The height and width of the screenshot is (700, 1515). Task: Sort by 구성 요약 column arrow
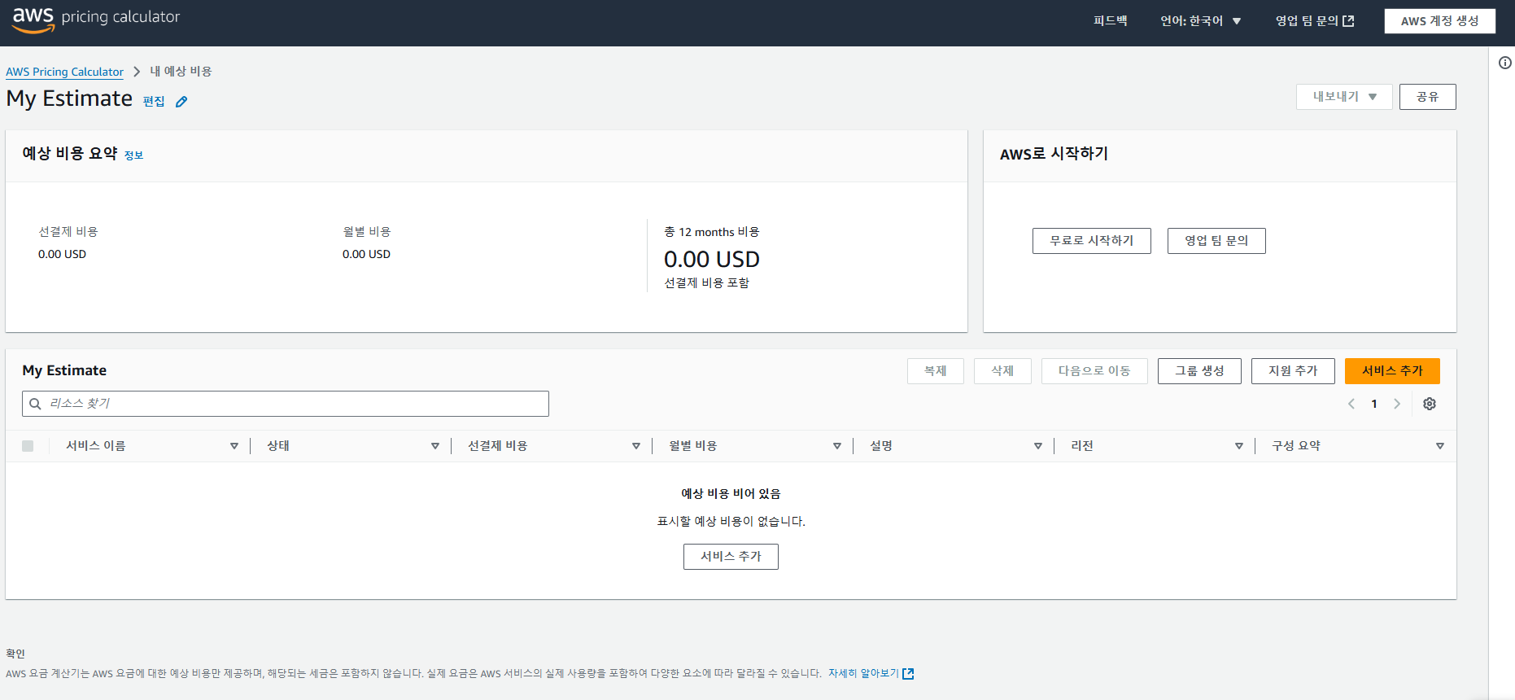coord(1440,446)
